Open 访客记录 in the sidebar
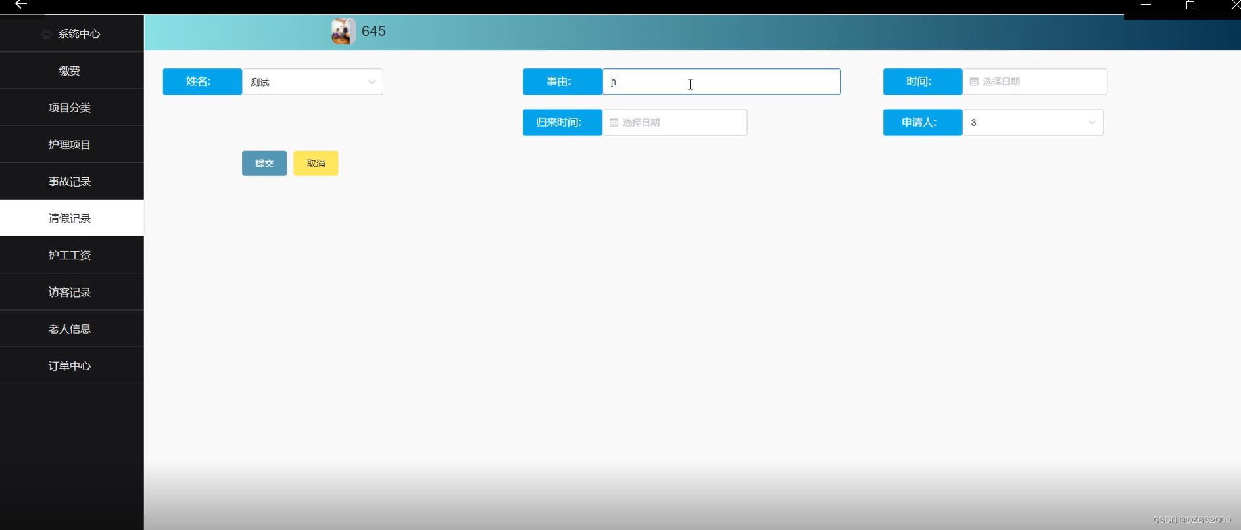The height and width of the screenshot is (530, 1241). [x=72, y=292]
